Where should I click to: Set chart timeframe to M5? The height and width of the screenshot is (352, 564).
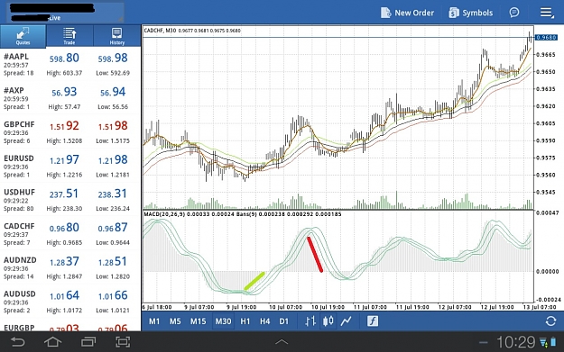(x=175, y=321)
